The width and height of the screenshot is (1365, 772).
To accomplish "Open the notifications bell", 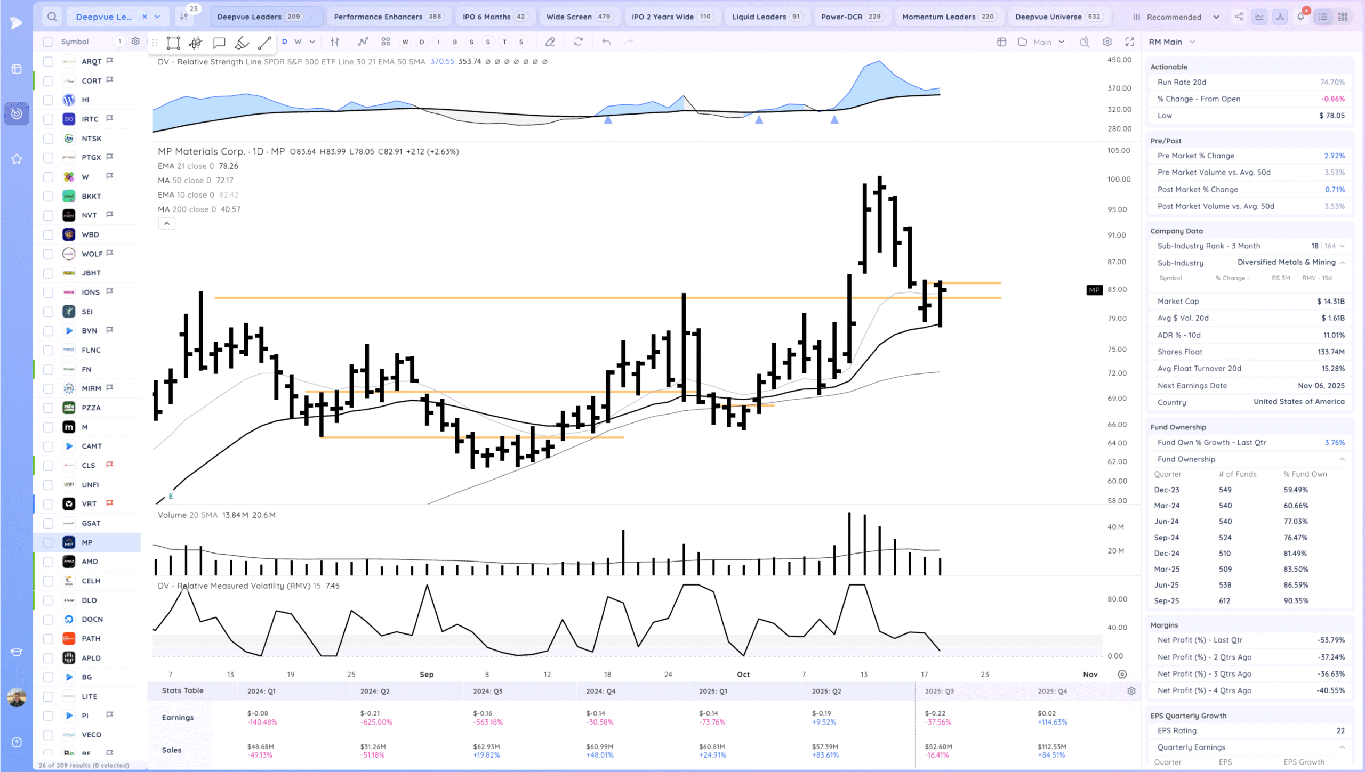I will click(x=1300, y=17).
